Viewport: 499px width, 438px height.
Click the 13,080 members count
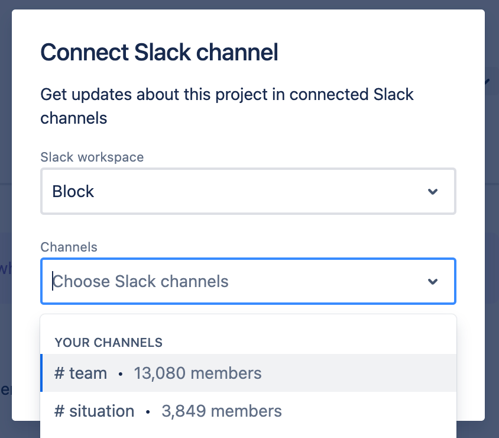tap(197, 373)
